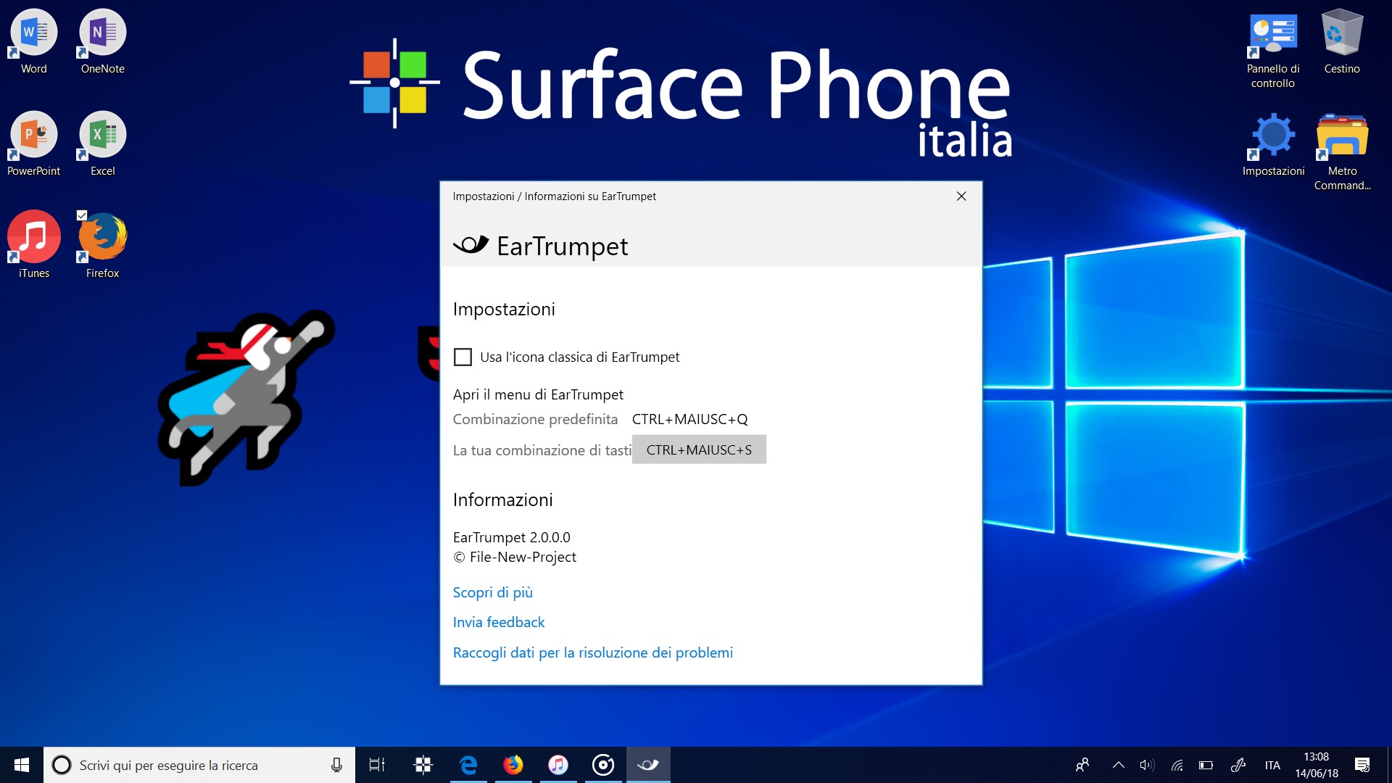This screenshot has height=783, width=1392.
Task: Select the Metro Commander desktop icon
Action: pos(1342,152)
